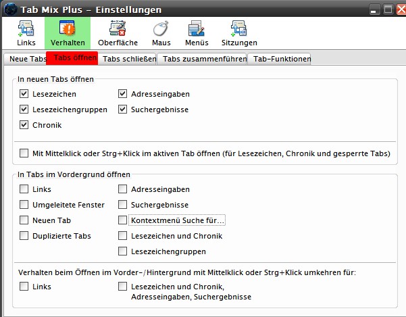Open the Sitzungen settings icon
This screenshot has height=317, width=406.
239,33
